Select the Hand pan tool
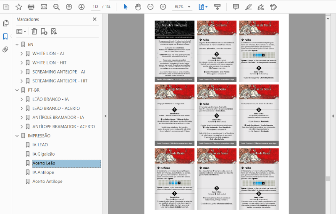The image size is (336, 214). point(138,7)
